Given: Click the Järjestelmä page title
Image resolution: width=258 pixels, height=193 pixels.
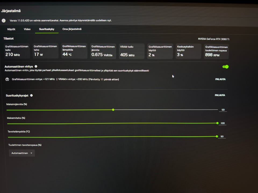Looking at the screenshot, I should 11,11.
